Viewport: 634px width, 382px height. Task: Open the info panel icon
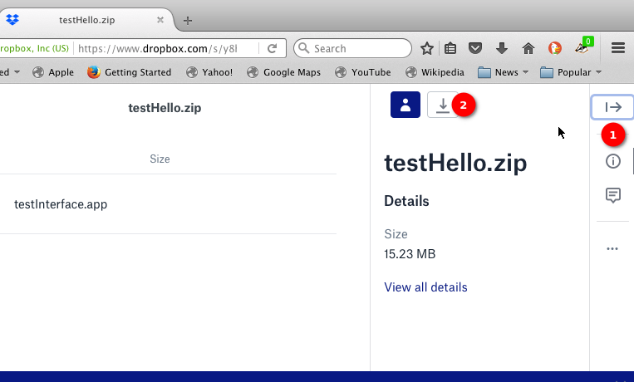[x=613, y=161]
